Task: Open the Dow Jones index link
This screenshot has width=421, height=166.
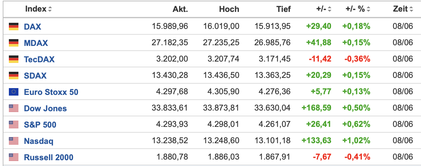Action: (45, 109)
